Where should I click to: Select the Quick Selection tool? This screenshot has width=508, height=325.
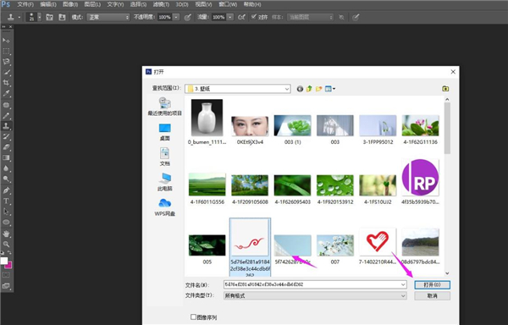6,73
